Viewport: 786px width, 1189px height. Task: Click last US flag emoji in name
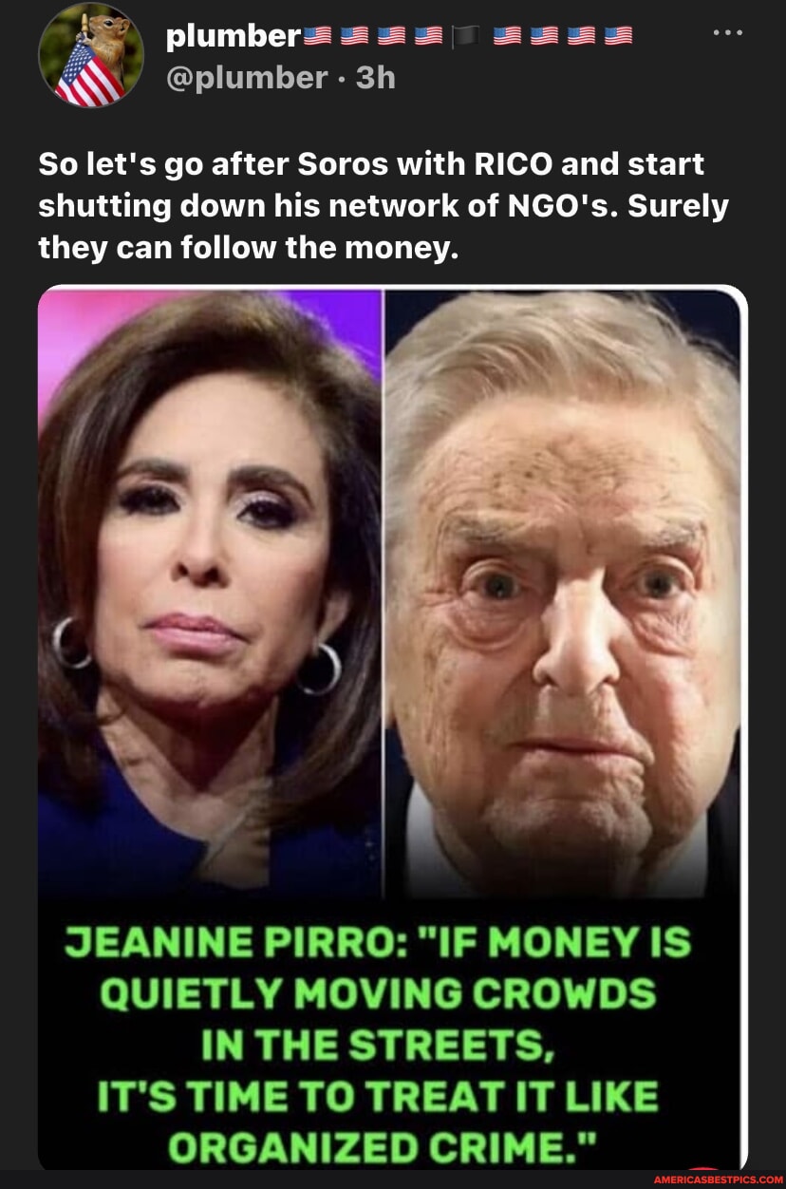(618, 38)
